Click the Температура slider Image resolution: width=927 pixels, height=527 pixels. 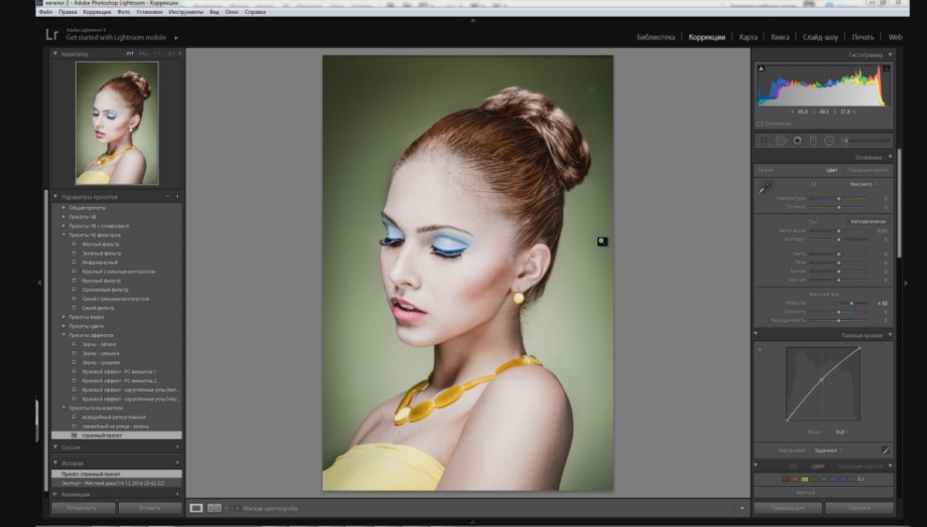[838, 198]
